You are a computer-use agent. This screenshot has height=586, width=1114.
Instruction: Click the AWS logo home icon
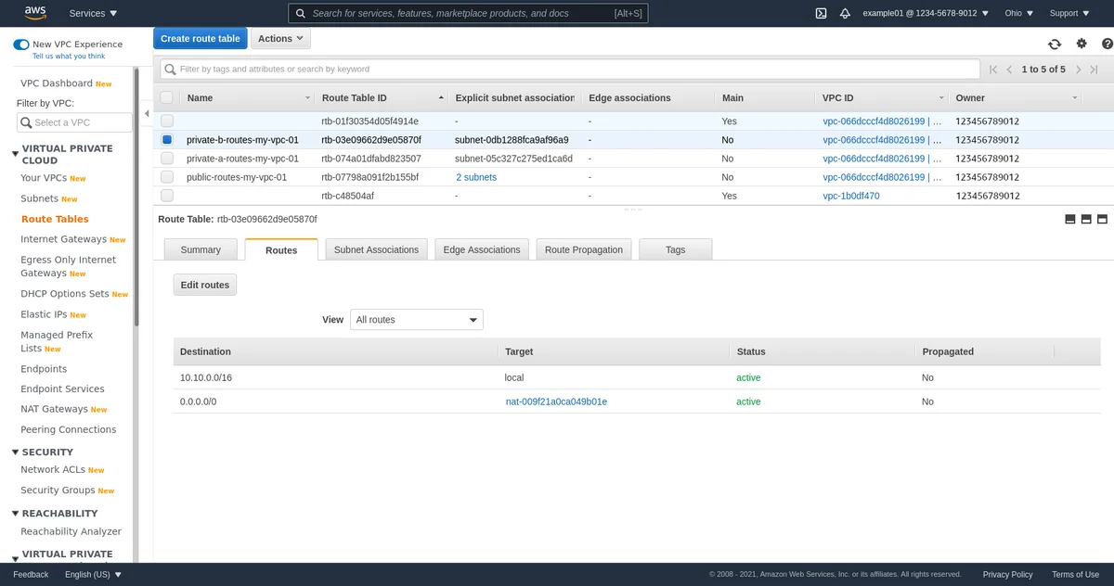click(x=35, y=13)
